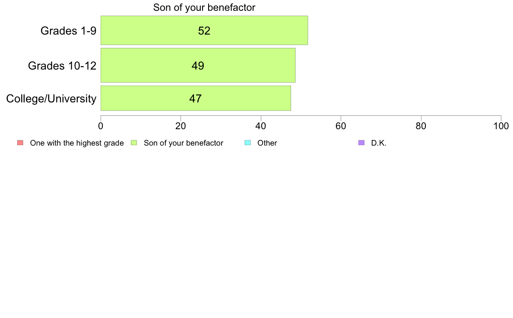Click the red 'One with the highest grade' legend swatch
513x318 pixels.
20,143
